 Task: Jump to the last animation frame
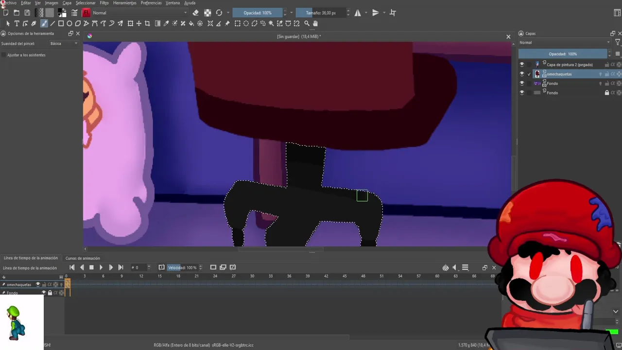click(121, 267)
